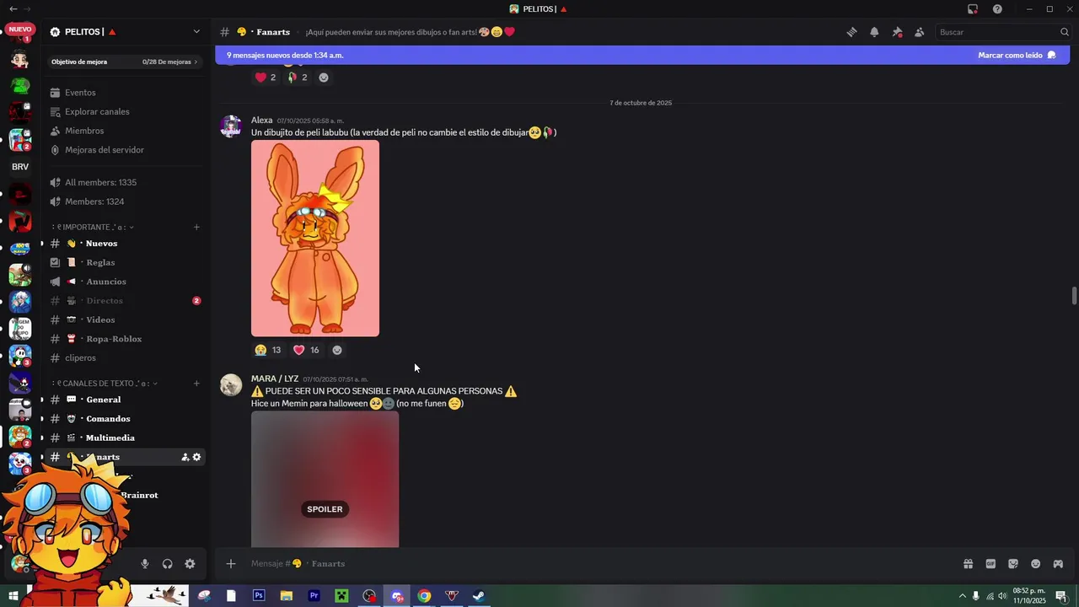Image resolution: width=1079 pixels, height=607 pixels.
Task: Open the cliperos channel
Action: click(x=125, y=358)
